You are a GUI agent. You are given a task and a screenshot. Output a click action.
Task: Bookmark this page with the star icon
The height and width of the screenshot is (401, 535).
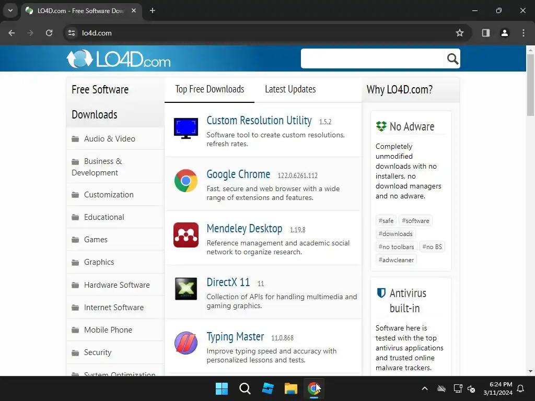[x=460, y=33]
